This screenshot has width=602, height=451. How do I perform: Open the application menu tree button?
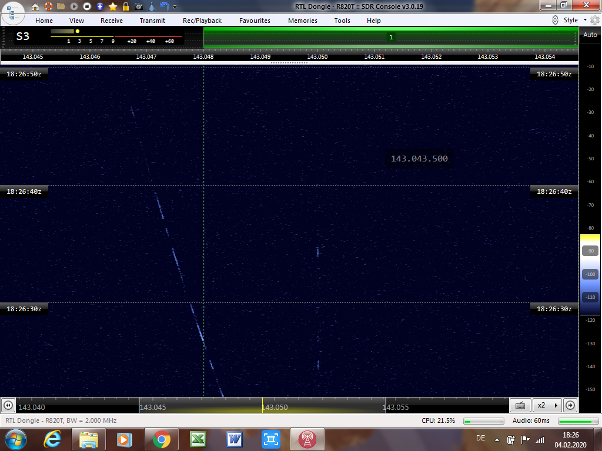point(13,12)
